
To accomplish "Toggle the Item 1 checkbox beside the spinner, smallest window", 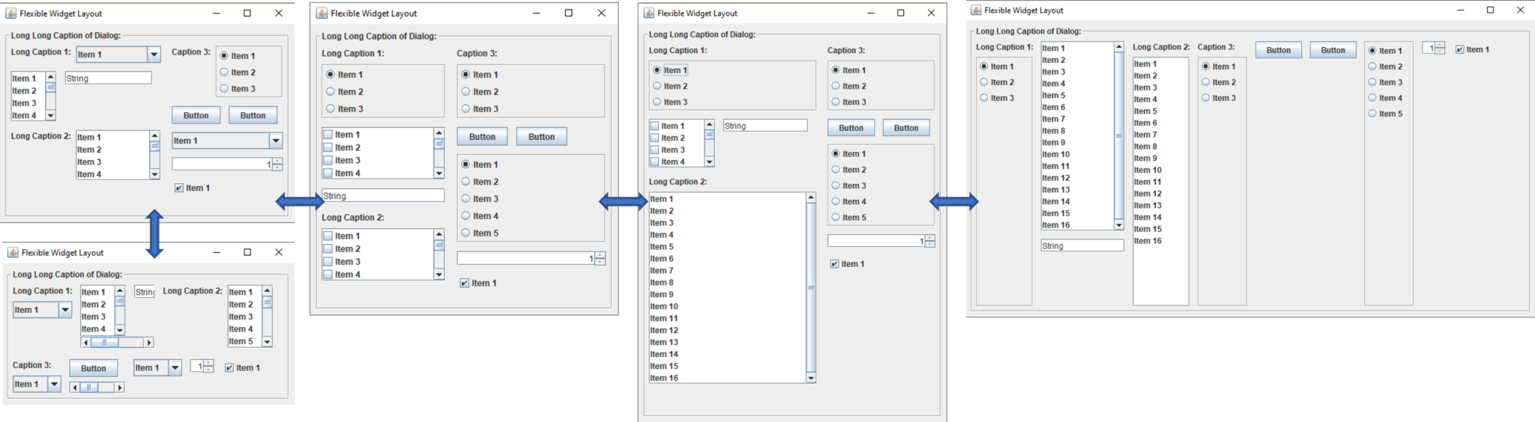I will tap(229, 367).
